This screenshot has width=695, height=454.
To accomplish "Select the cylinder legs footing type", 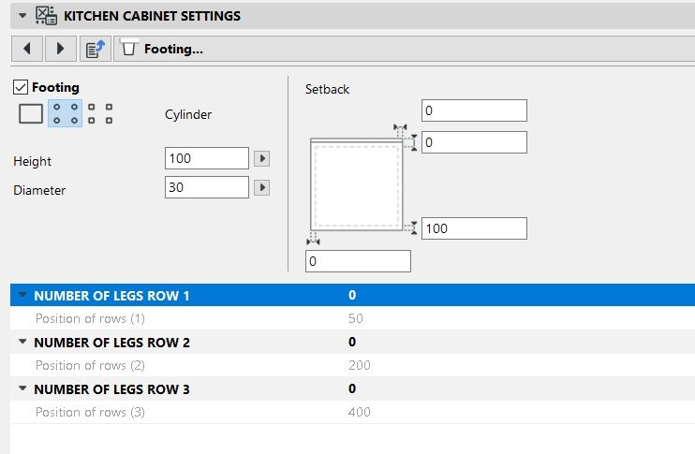I will [65, 114].
